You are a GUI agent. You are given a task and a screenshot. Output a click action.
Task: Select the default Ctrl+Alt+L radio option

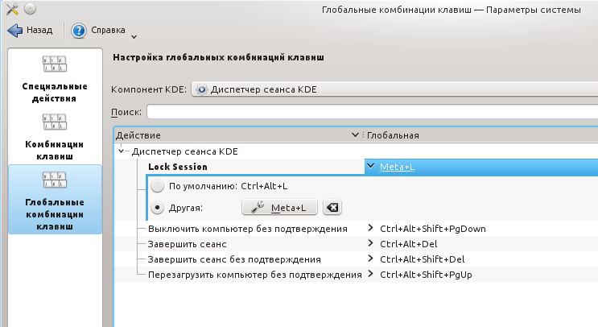click(x=157, y=186)
